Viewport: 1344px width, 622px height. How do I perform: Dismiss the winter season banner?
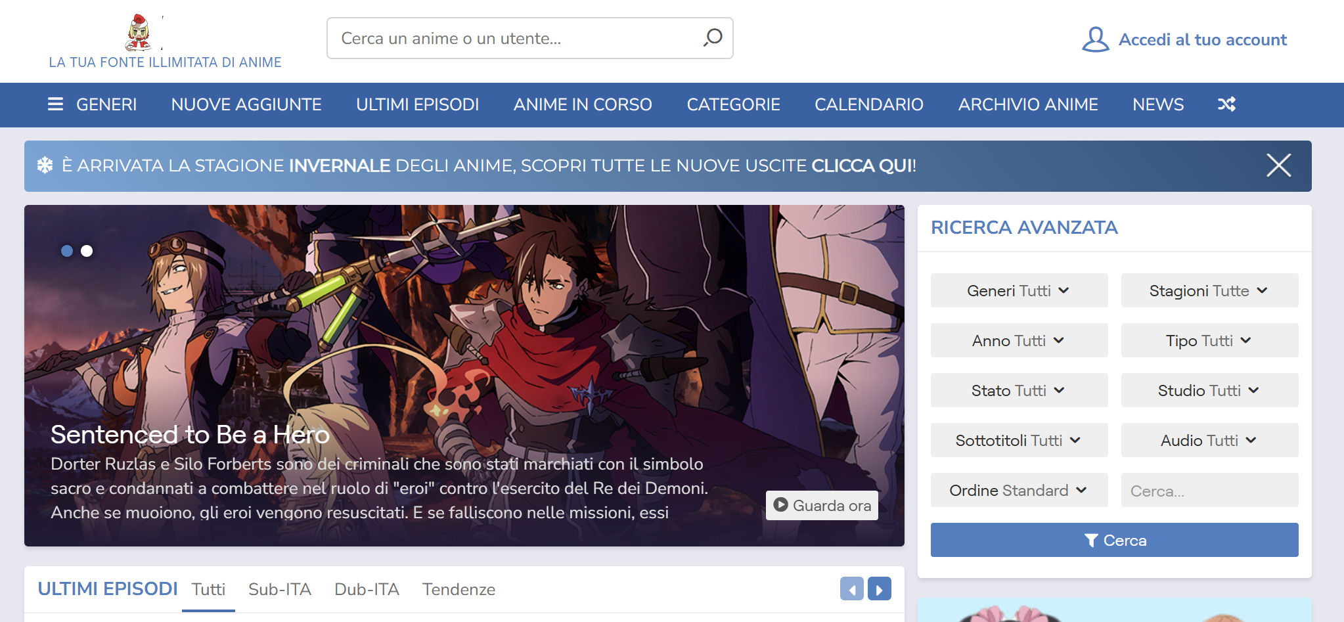(x=1278, y=166)
